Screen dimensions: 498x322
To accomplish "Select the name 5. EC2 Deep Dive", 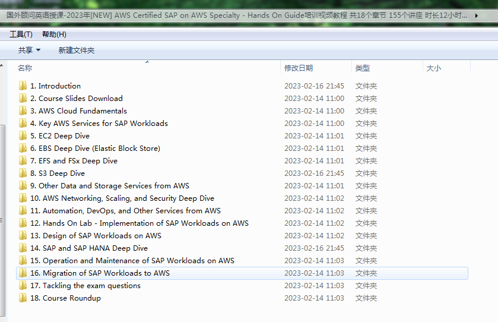I will 60,135.
